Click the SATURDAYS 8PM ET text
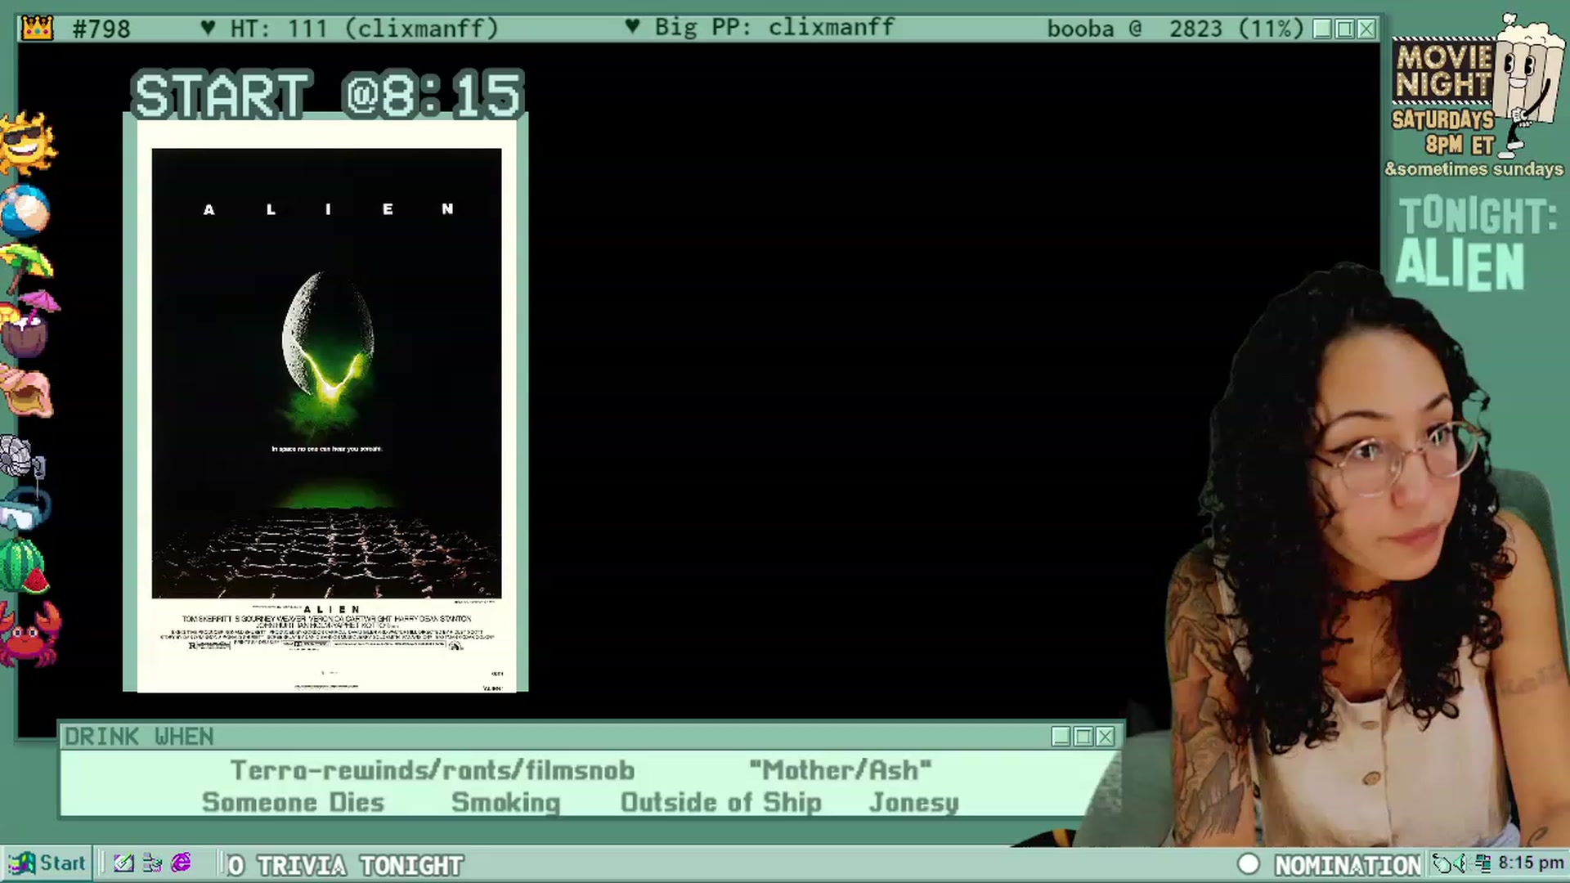The height and width of the screenshot is (883, 1570). click(x=1443, y=132)
